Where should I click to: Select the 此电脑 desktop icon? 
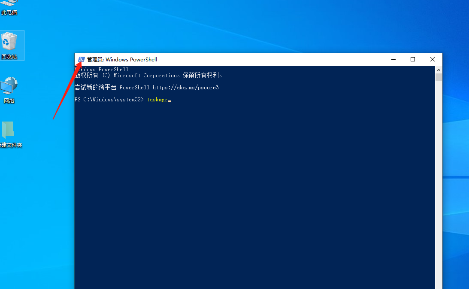coord(9,8)
